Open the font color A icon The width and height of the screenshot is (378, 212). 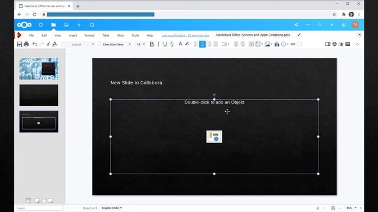(180, 44)
